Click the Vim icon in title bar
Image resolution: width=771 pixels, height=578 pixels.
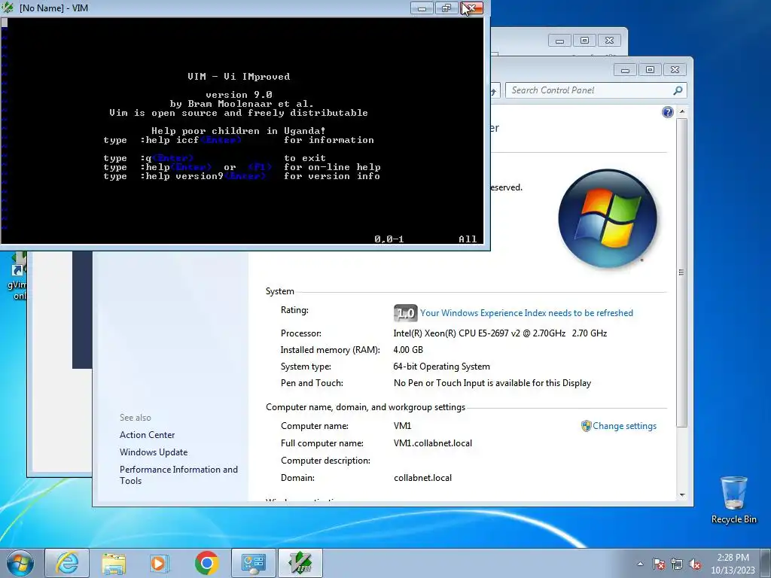(8, 8)
